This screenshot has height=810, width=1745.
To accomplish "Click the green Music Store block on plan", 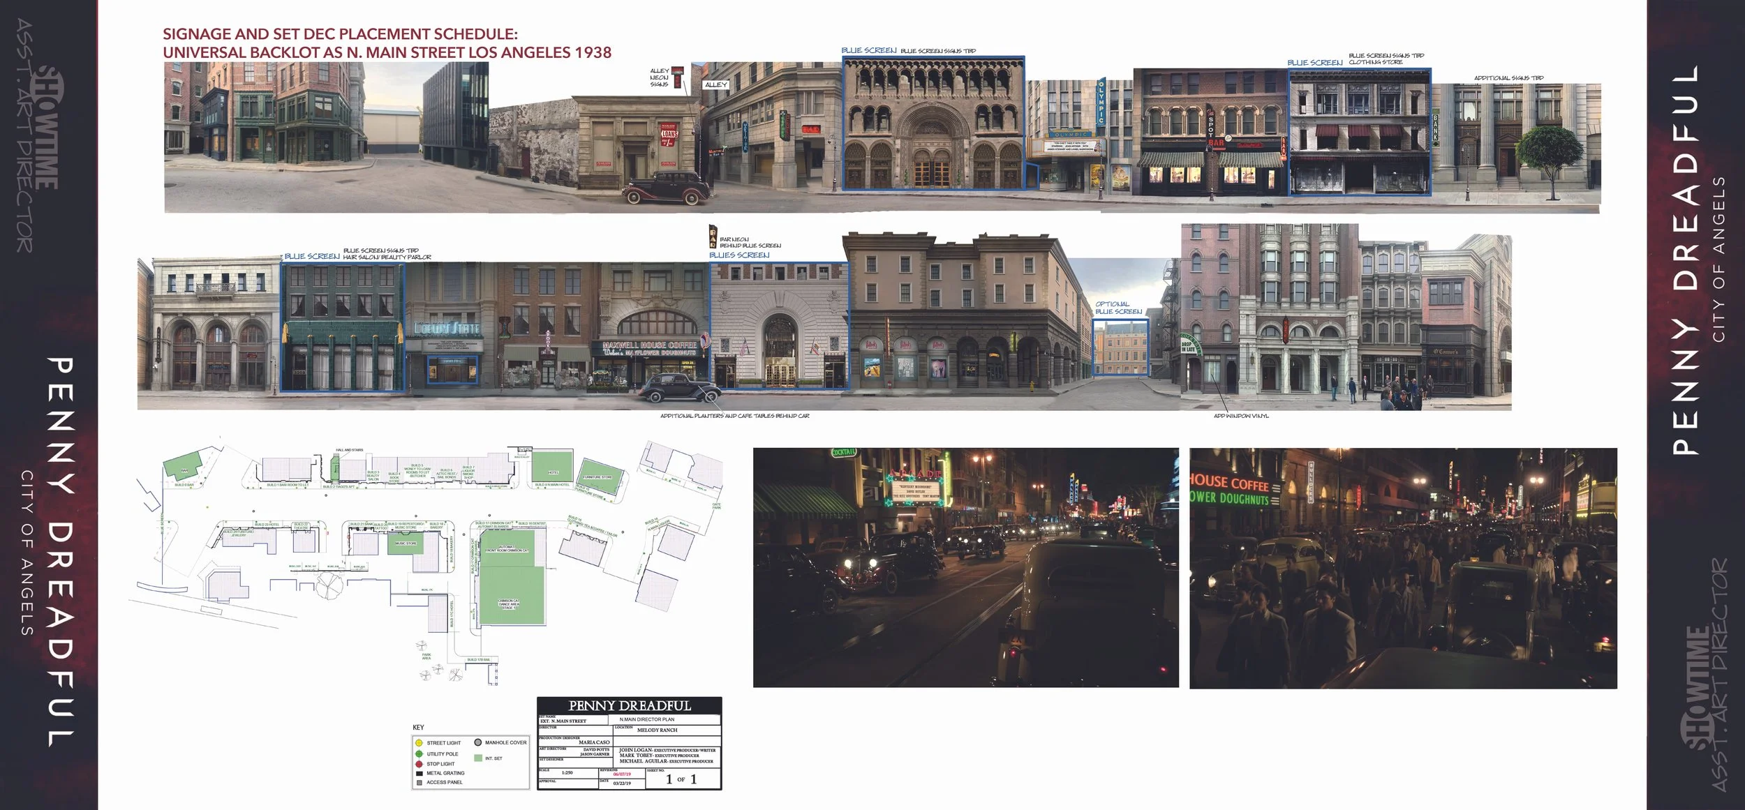I will point(406,544).
